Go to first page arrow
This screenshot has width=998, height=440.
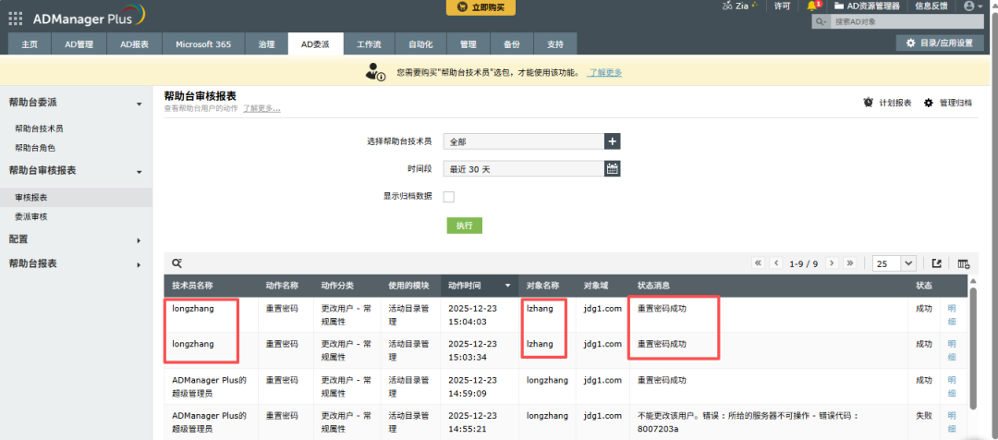pos(758,263)
